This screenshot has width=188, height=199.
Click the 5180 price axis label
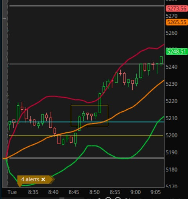[172, 170]
